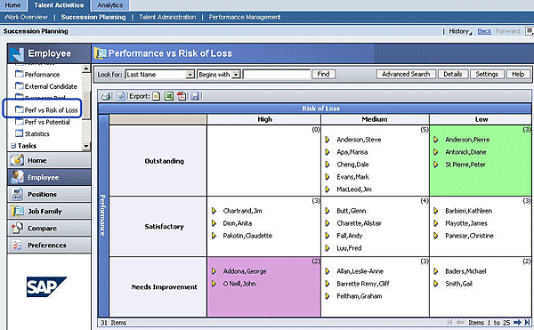Viewport: 534px width, 330px height.
Task: Click the menu icon right of Forward
Action: tap(530, 31)
